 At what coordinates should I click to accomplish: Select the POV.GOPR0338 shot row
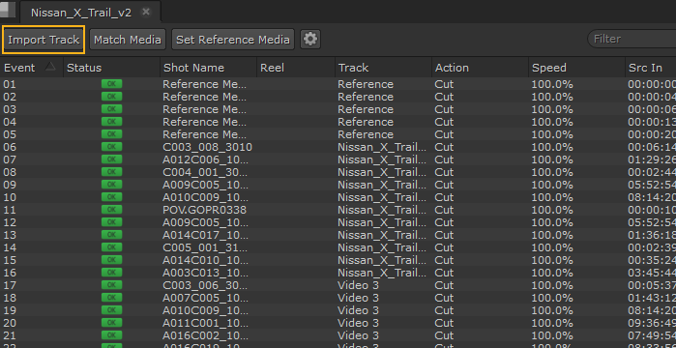(x=338, y=210)
